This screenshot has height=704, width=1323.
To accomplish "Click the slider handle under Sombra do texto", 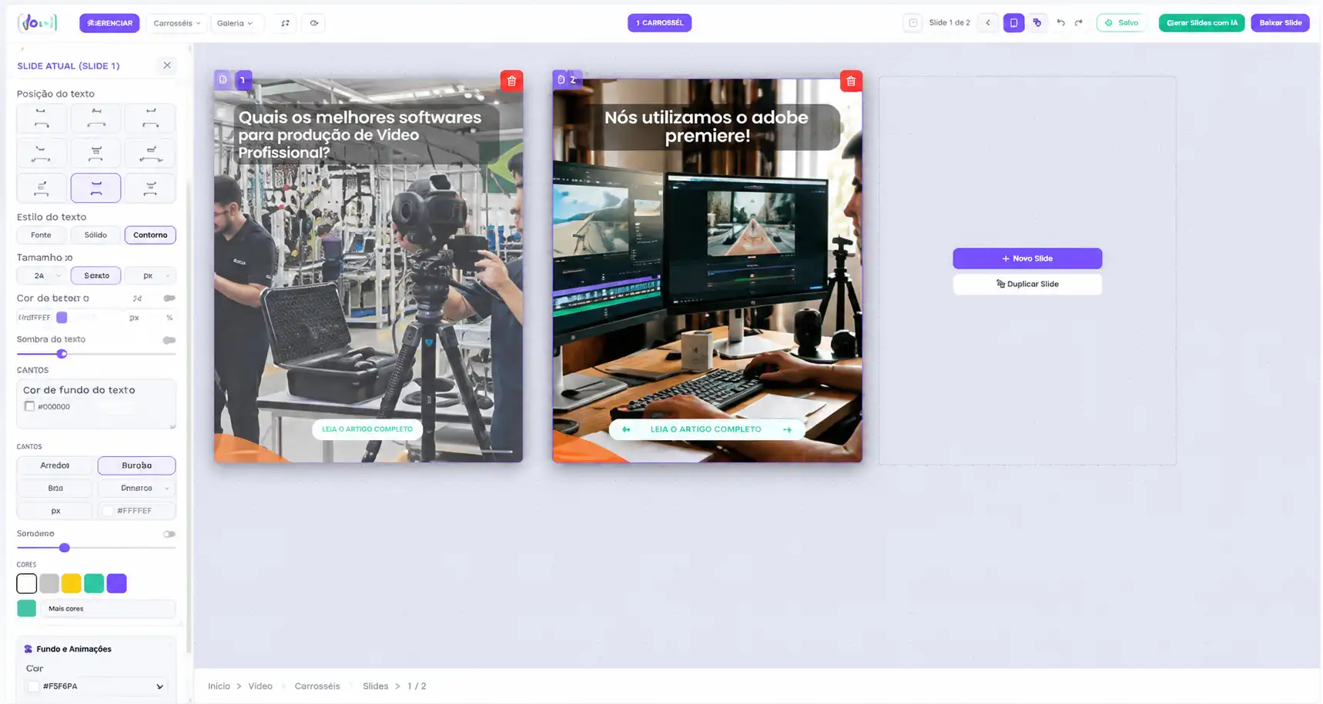I will (x=62, y=354).
